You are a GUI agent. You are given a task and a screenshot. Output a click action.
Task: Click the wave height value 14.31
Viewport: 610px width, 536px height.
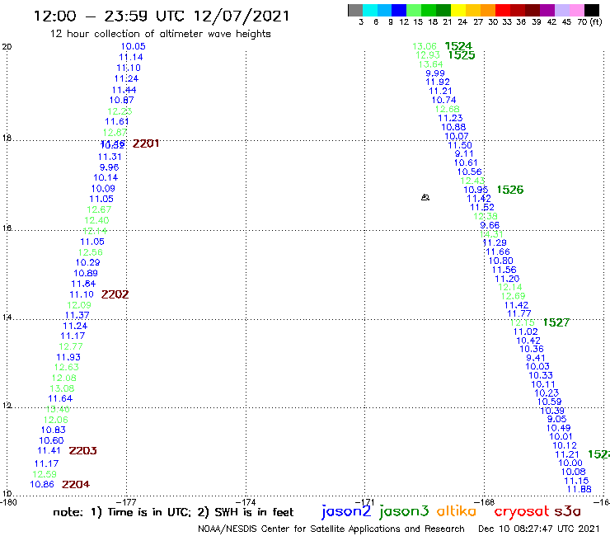coord(492,234)
